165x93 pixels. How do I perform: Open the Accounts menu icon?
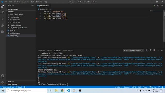tap(3, 76)
